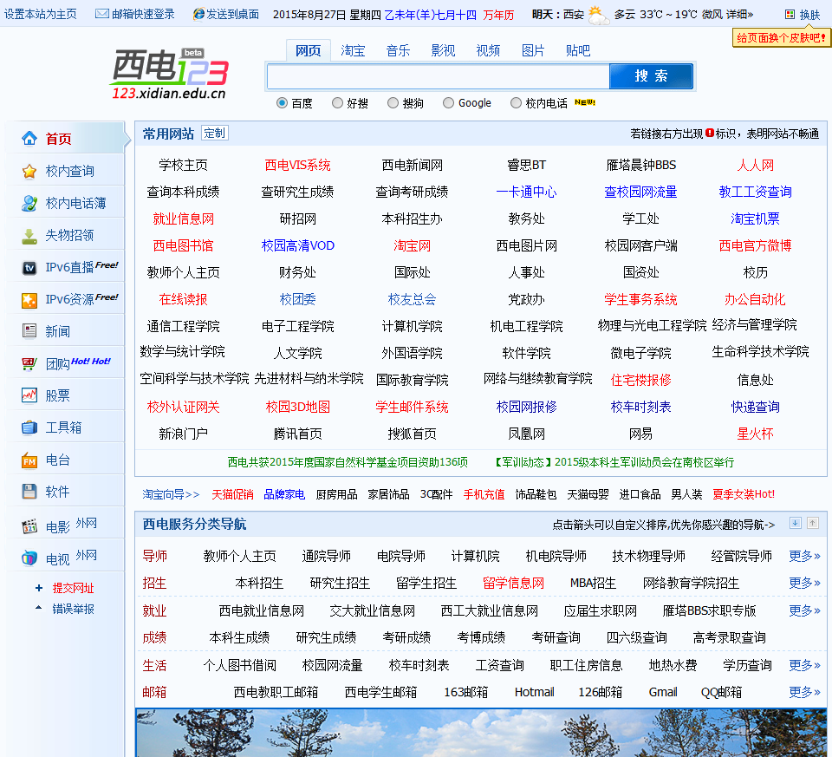Switch to the 贴吧 search tab
Image resolution: width=832 pixels, height=757 pixels.
[578, 50]
